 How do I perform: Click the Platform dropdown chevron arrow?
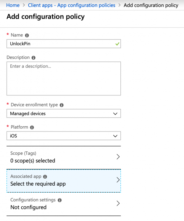tap(115, 136)
